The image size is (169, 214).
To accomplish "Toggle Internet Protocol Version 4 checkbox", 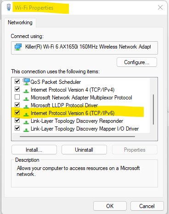I will 17,89.
